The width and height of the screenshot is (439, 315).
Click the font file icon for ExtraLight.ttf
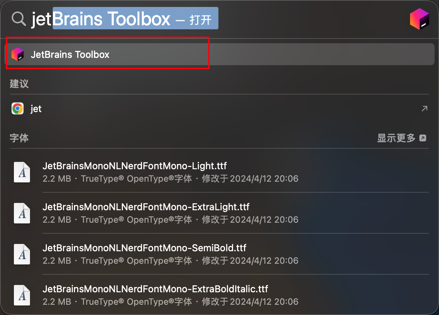coord(22,213)
